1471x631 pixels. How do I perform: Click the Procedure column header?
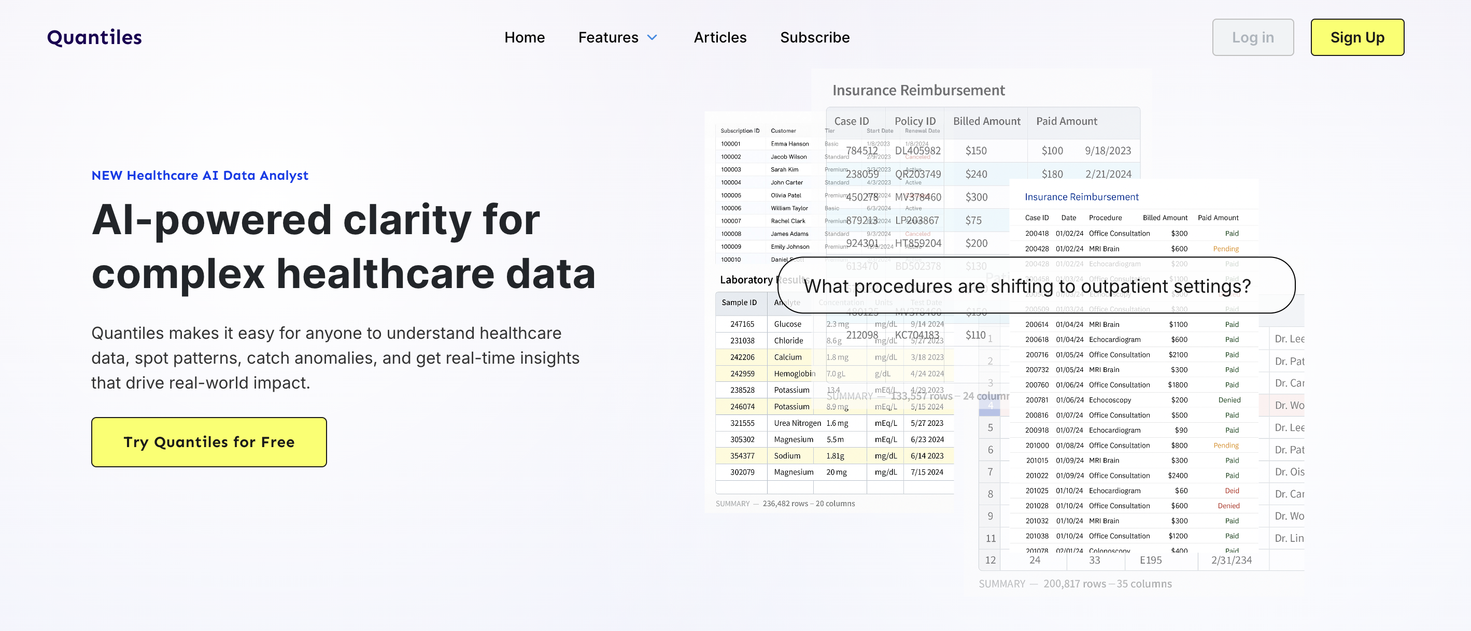coord(1105,218)
